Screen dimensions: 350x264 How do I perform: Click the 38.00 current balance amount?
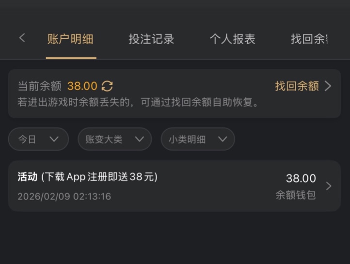pyautogui.click(x=82, y=86)
